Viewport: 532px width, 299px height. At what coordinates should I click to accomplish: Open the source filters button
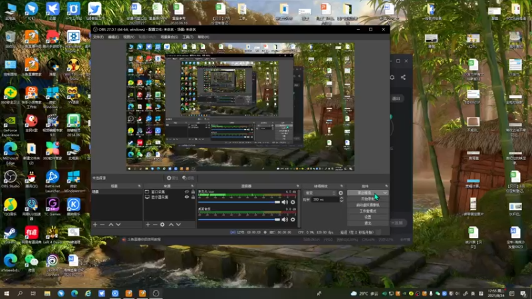(x=188, y=178)
